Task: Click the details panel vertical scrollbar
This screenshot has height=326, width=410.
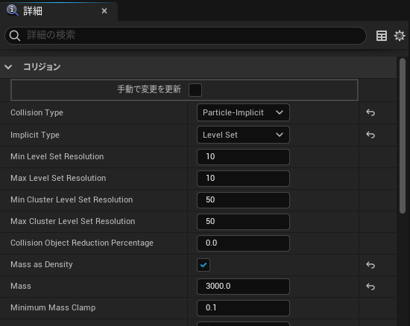Action: 403,135
